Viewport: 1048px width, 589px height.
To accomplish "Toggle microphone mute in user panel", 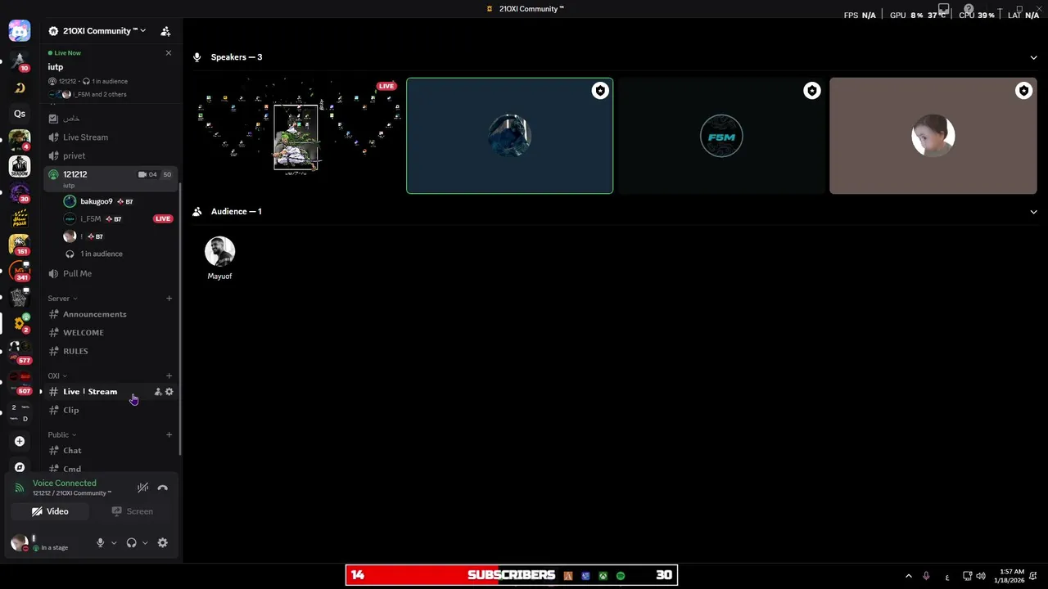I will point(101,543).
